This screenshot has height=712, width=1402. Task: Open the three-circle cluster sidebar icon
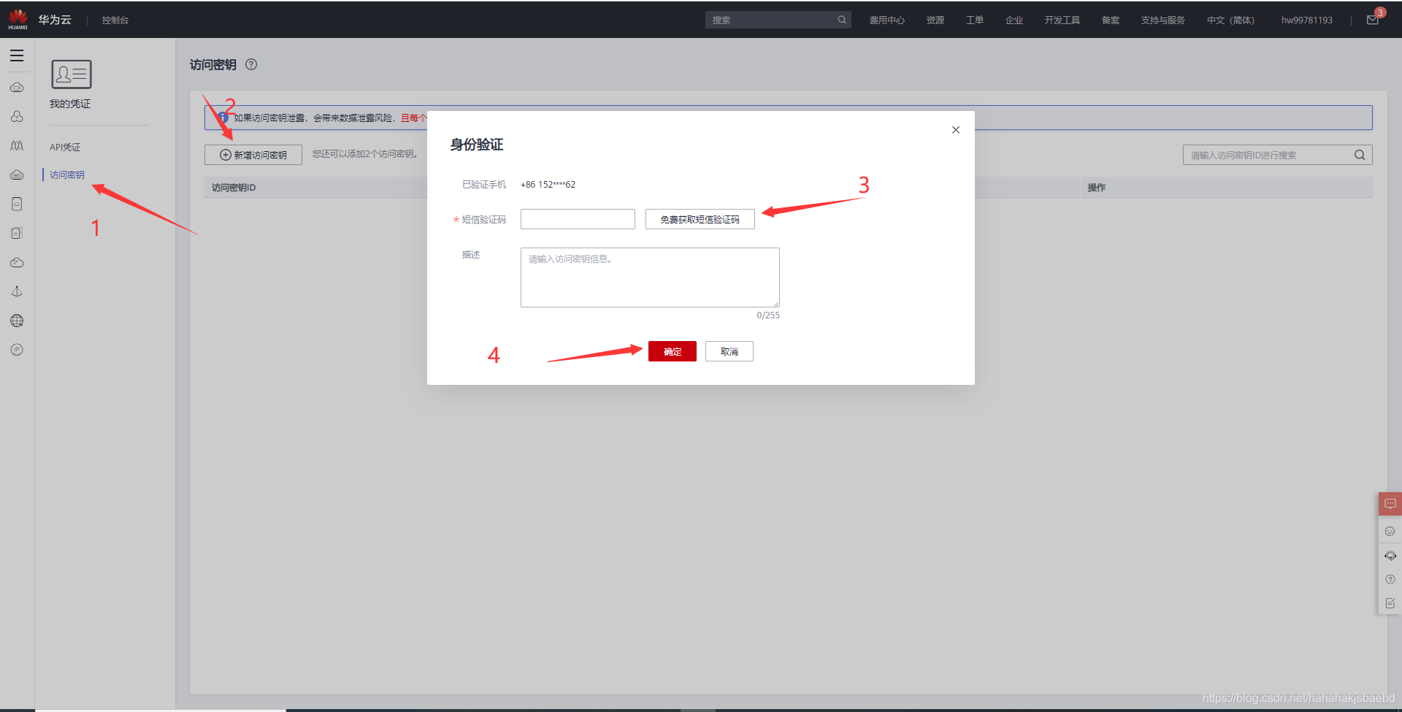pos(17,117)
